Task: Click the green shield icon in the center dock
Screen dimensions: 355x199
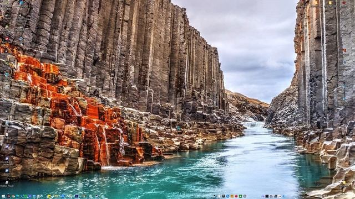Action: [240, 196]
